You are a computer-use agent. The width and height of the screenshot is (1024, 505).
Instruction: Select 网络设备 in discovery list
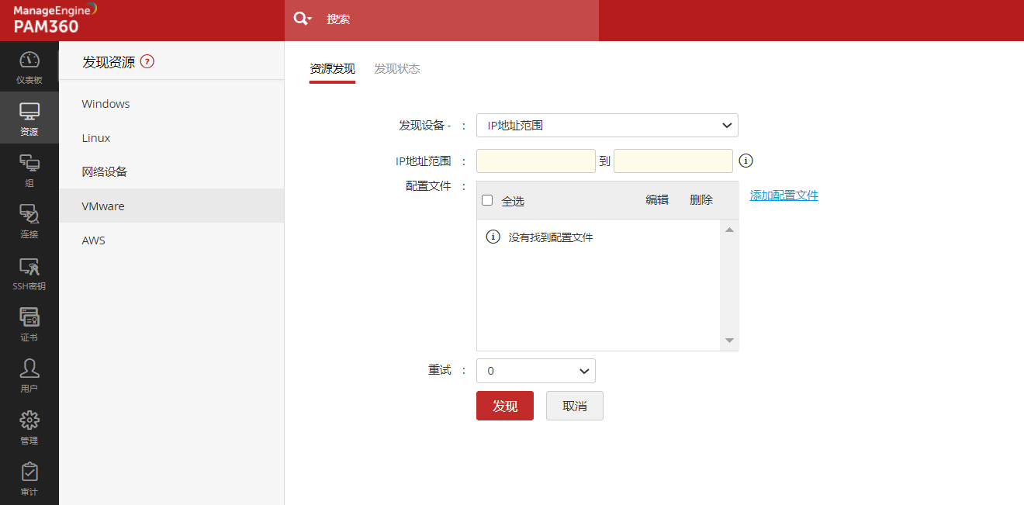pyautogui.click(x=171, y=172)
